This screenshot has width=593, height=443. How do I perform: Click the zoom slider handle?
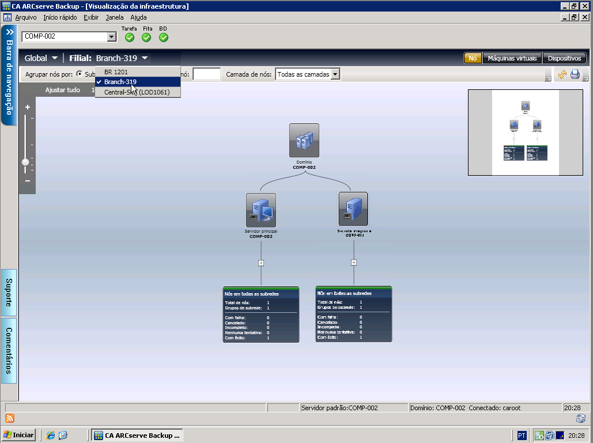[x=25, y=162]
